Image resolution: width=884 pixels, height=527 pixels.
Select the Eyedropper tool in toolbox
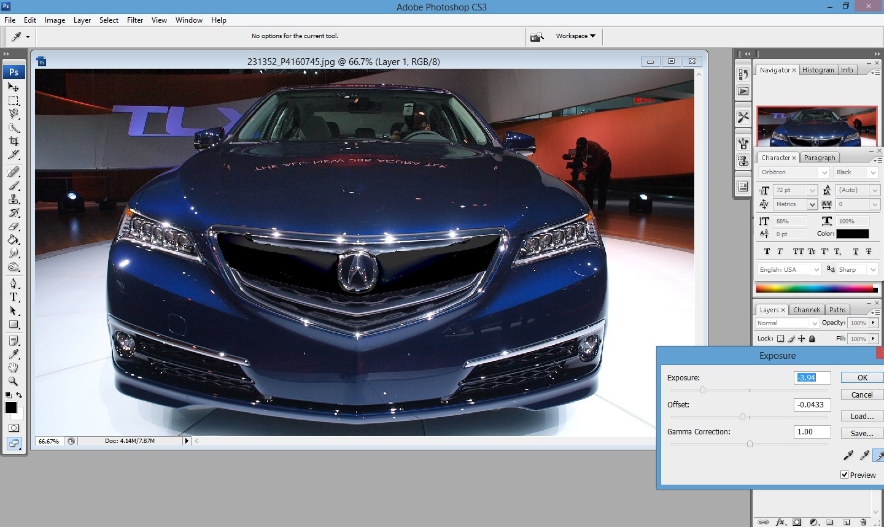14,354
